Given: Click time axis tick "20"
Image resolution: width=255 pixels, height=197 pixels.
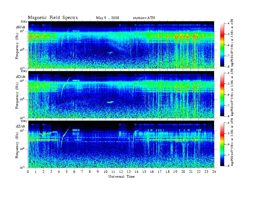Looking at the screenshot, I should [183, 172].
